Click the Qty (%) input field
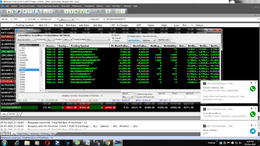Image resolution: width=260 pixels, height=146 pixels. click(164, 97)
